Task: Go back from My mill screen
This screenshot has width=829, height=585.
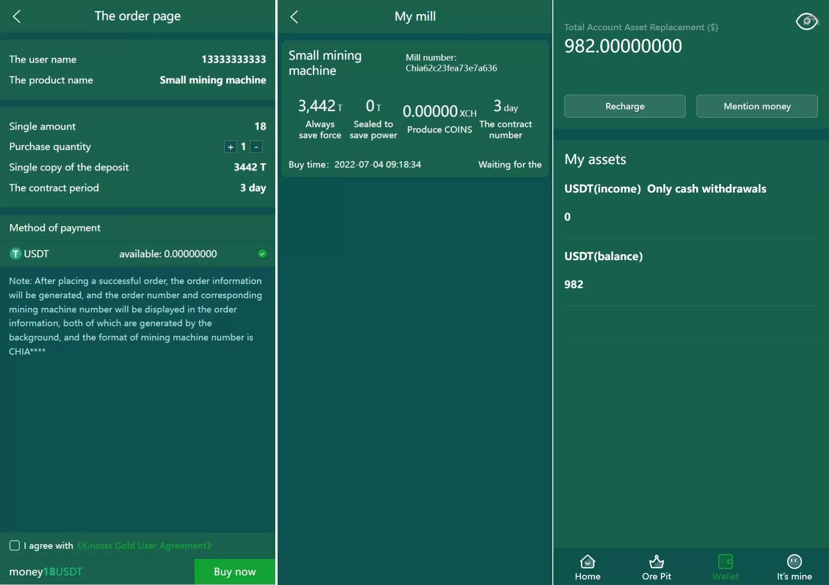Action: (x=295, y=17)
